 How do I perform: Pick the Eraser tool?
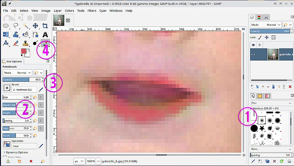coord(16,43)
